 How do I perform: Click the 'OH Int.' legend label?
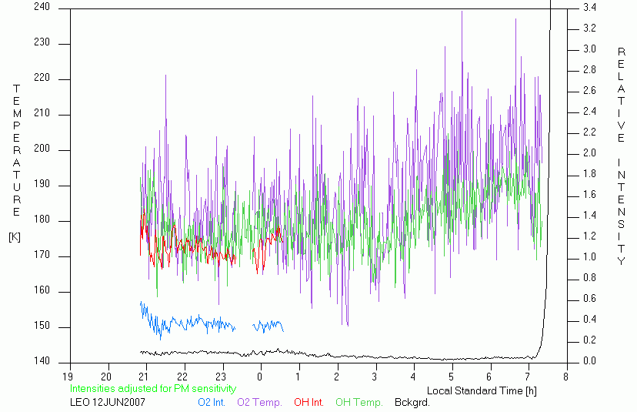[x=308, y=403]
